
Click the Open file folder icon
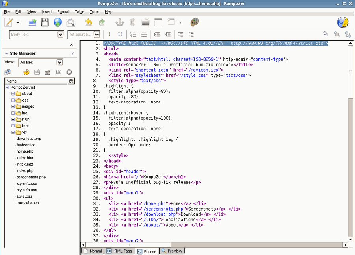[32, 22]
